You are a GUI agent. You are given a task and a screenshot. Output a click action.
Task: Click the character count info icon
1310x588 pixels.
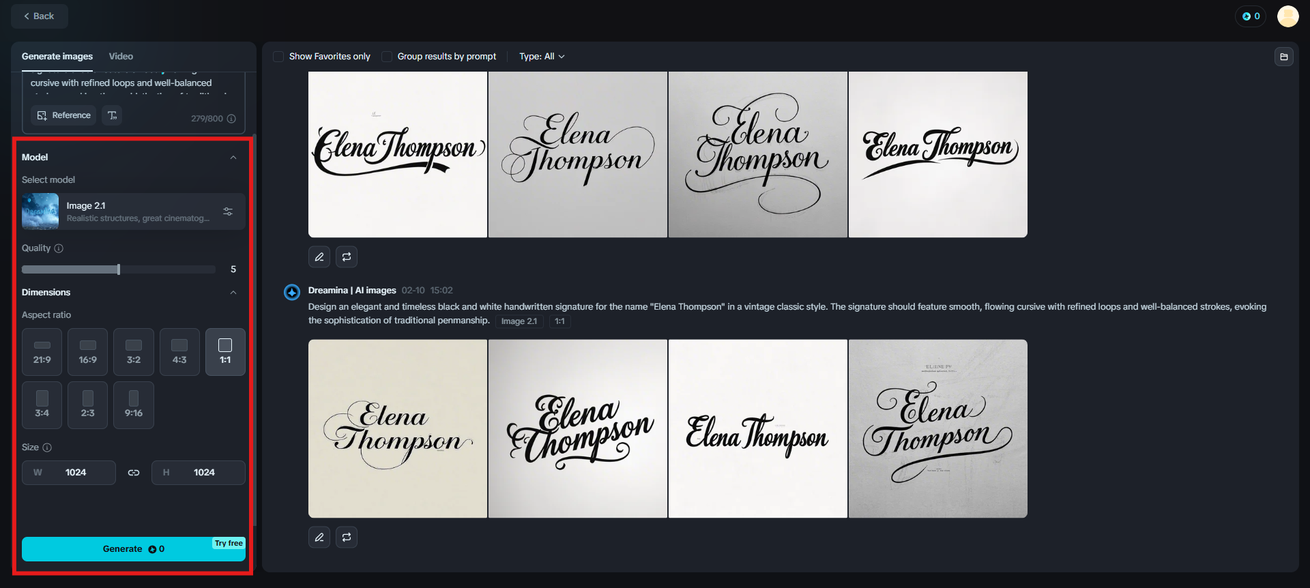pyautogui.click(x=231, y=119)
